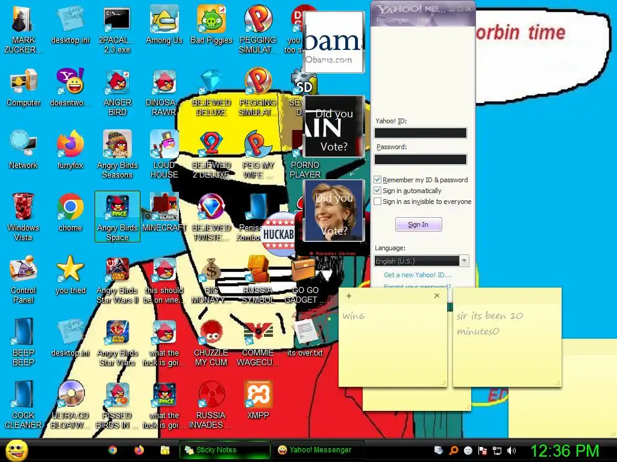
Task: Select the Computer desktop icon
Action: (23, 87)
